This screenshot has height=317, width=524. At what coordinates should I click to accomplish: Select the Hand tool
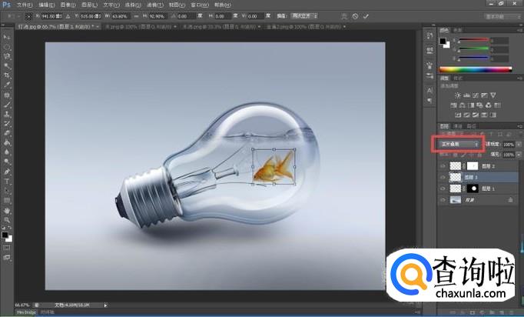point(7,210)
